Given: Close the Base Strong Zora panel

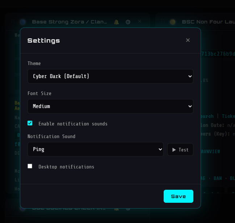Looking at the screenshot, I should pos(140,22).
